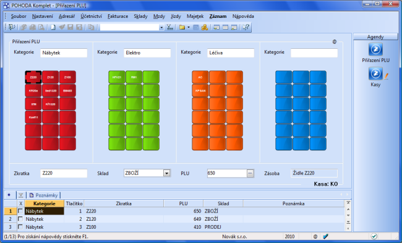Select the green HFV21 PLU button
Viewport: 402px width, 243px height.
117,77
